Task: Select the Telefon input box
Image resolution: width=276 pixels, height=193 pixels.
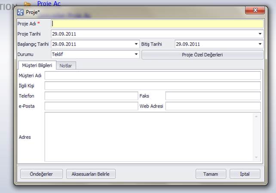Action: pyautogui.click(x=91, y=96)
